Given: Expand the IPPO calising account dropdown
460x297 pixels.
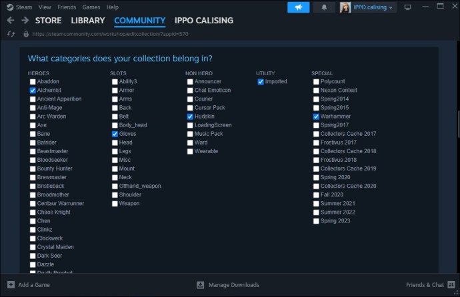Looking at the screenshot, I should tap(368, 7).
